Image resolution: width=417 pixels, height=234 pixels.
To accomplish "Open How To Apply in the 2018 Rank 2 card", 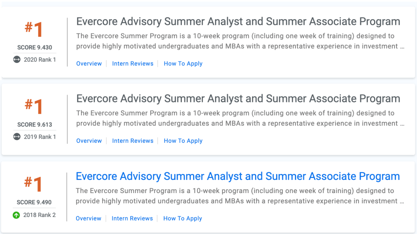I will [183, 219].
